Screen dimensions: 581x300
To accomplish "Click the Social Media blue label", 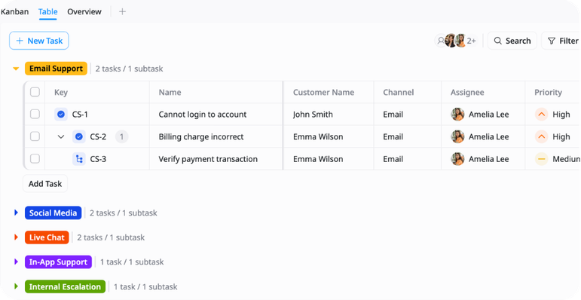I will click(53, 213).
